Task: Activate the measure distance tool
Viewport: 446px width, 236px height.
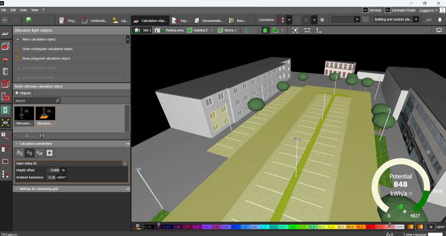Action: tap(307, 30)
